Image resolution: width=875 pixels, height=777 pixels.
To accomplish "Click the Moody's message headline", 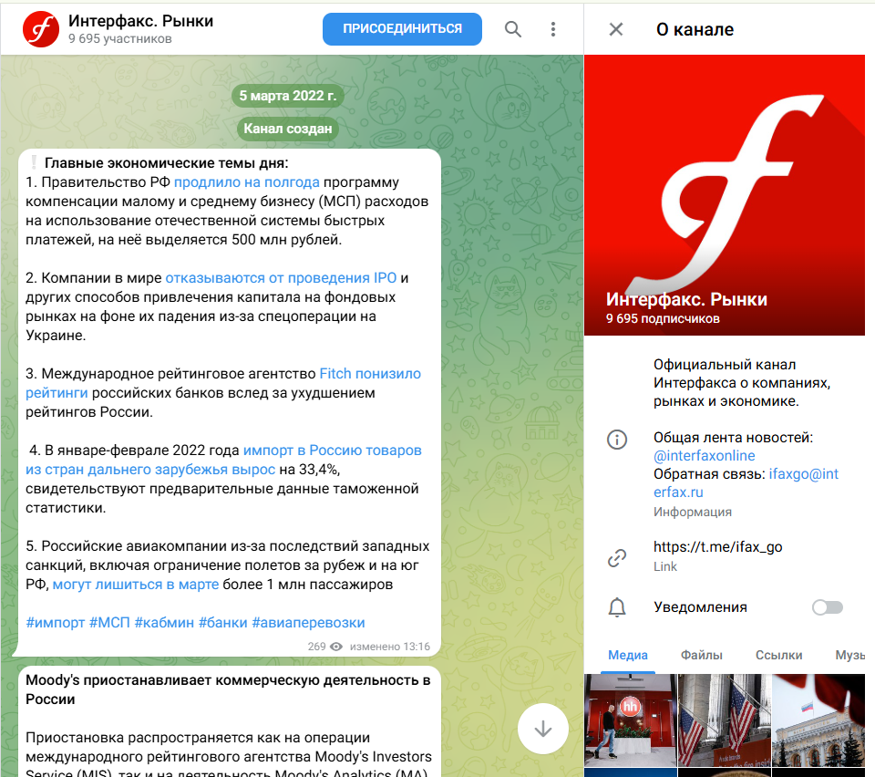I will coord(228,689).
